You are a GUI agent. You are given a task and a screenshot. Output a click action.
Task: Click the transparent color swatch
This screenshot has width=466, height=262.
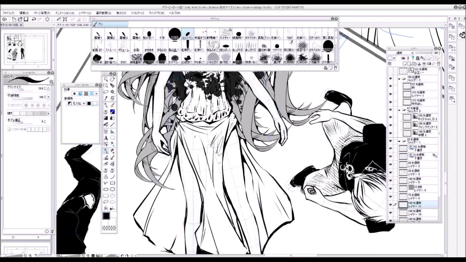pos(109,228)
